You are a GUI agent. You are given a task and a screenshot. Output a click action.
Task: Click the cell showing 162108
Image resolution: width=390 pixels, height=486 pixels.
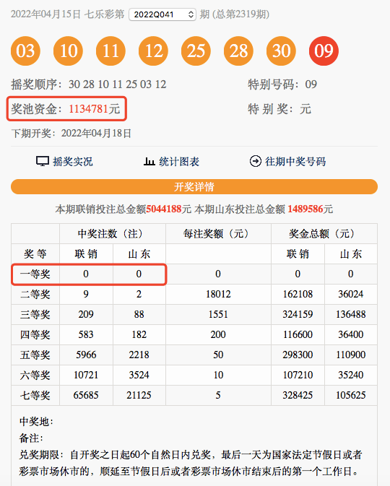click(x=298, y=294)
